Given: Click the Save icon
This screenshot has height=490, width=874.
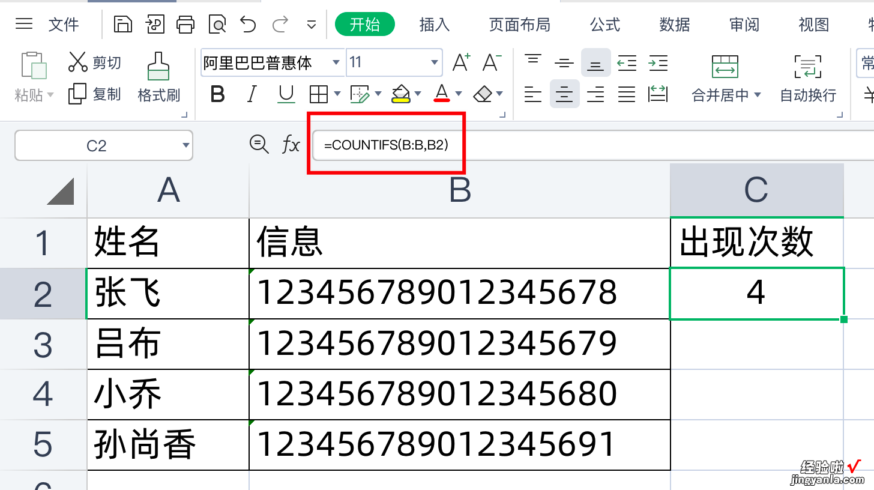Looking at the screenshot, I should (x=123, y=24).
